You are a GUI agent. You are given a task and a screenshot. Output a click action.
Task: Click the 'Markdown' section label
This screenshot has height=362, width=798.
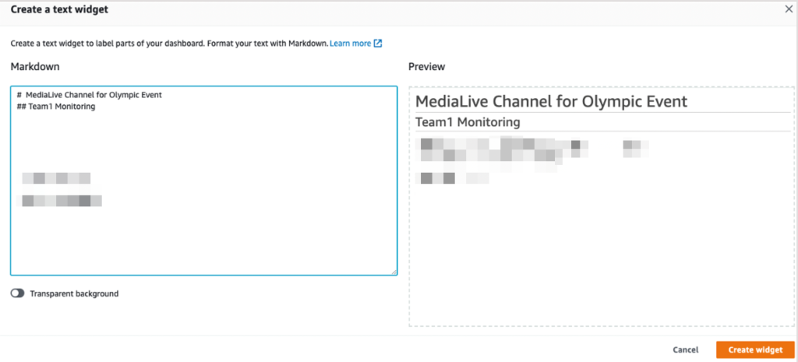35,67
